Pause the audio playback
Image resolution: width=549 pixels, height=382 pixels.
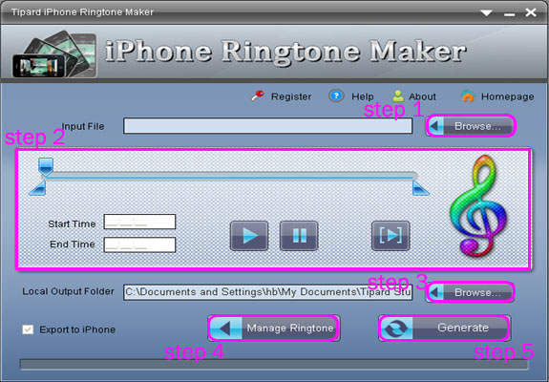click(299, 236)
